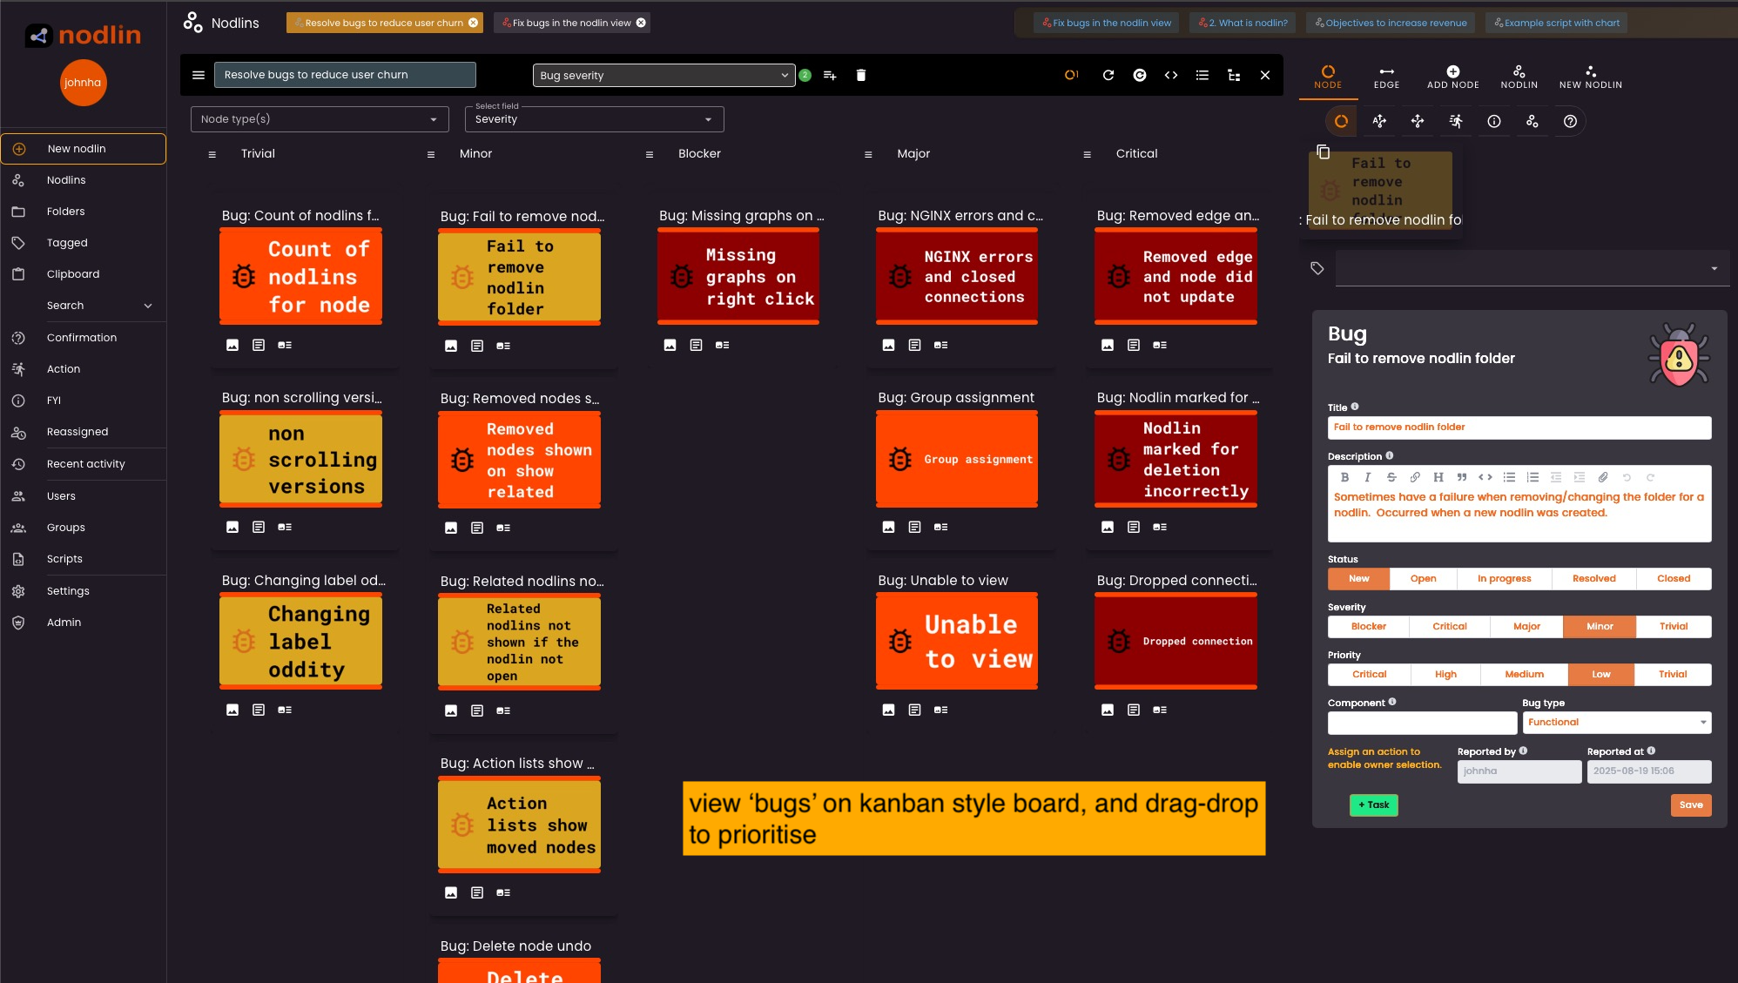Image resolution: width=1738 pixels, height=983 pixels.
Task: Click the copy icon above node preview
Action: coord(1323,152)
